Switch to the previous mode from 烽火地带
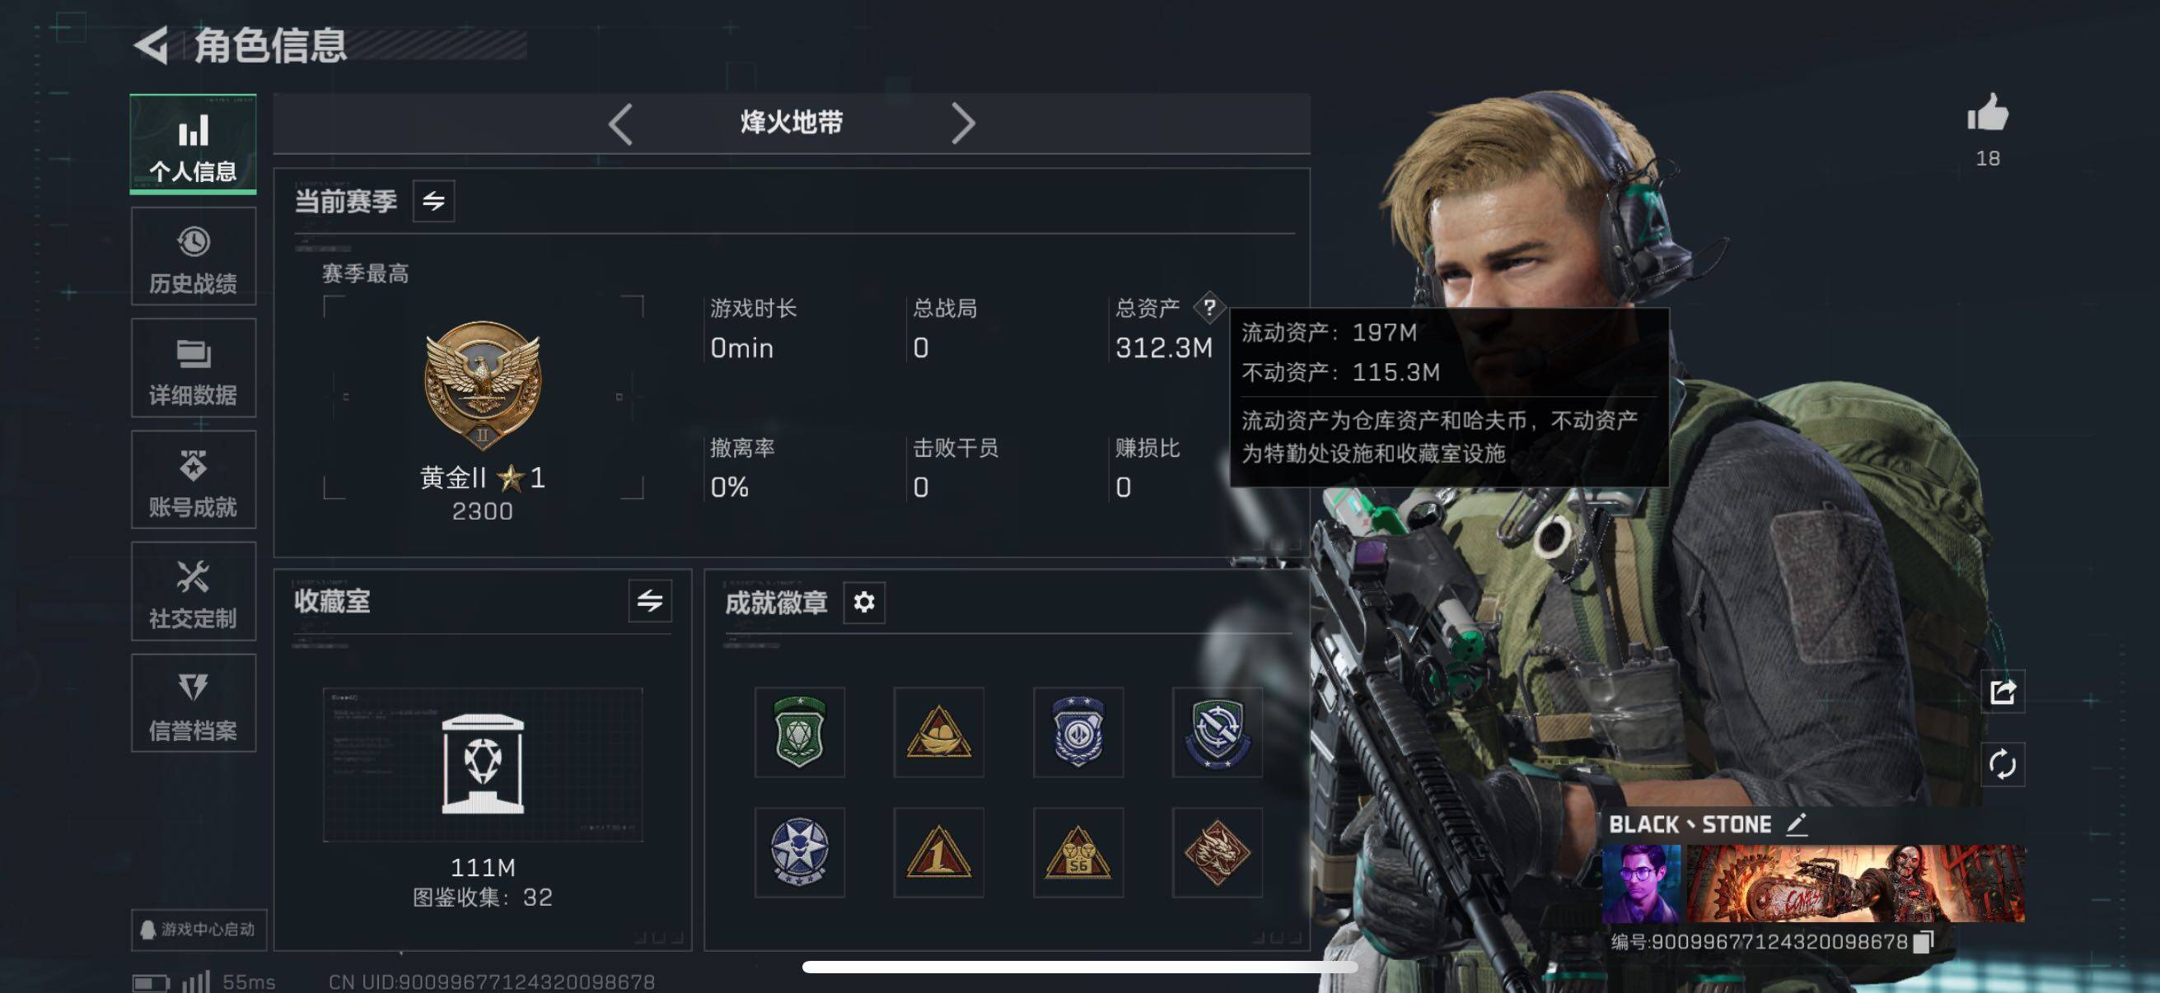Image resolution: width=2160 pixels, height=993 pixels. (x=620, y=124)
